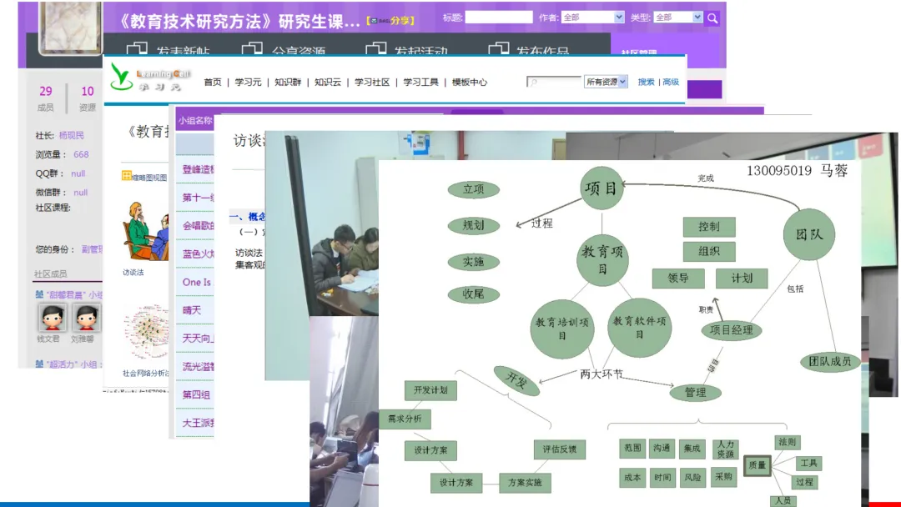901x507 pixels.
Task: Click 浏览量 value 668
Action: [81, 154]
